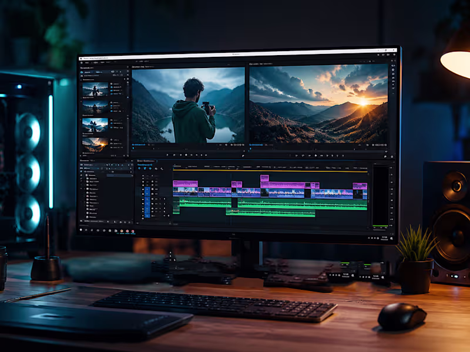Screen dimensions: 470x352
Task: Open the folder icon in the Windows taskbar
Action: point(116,231)
